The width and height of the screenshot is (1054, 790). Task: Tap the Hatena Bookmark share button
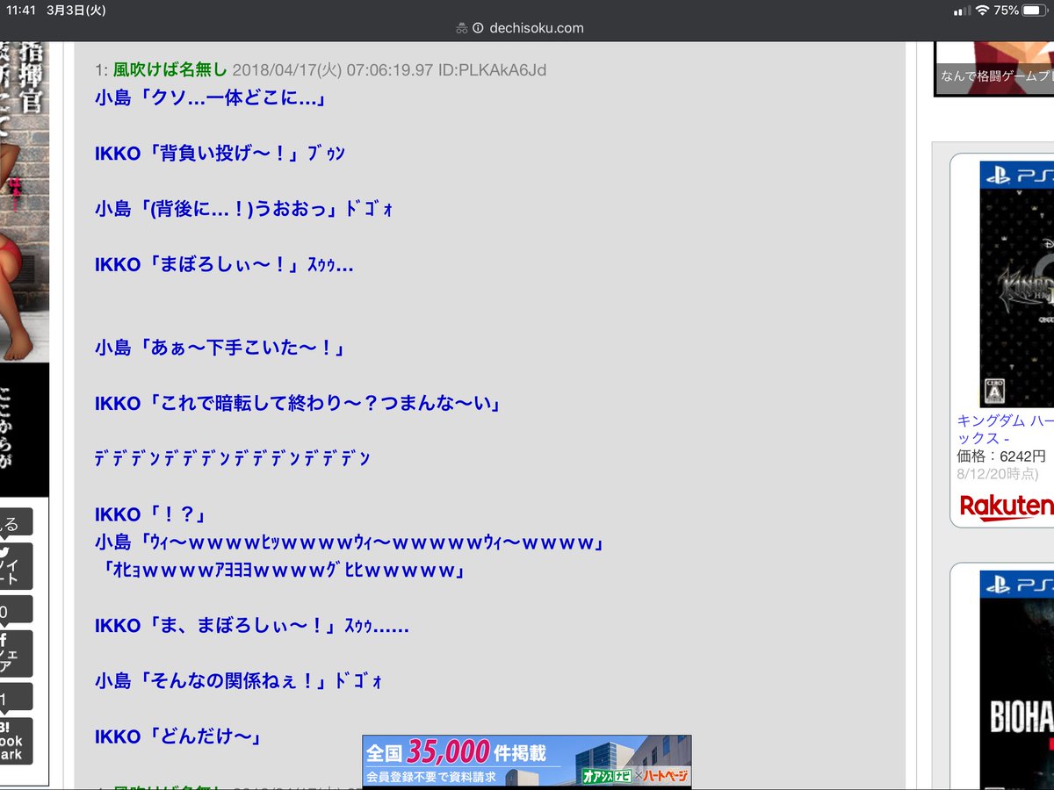15,741
